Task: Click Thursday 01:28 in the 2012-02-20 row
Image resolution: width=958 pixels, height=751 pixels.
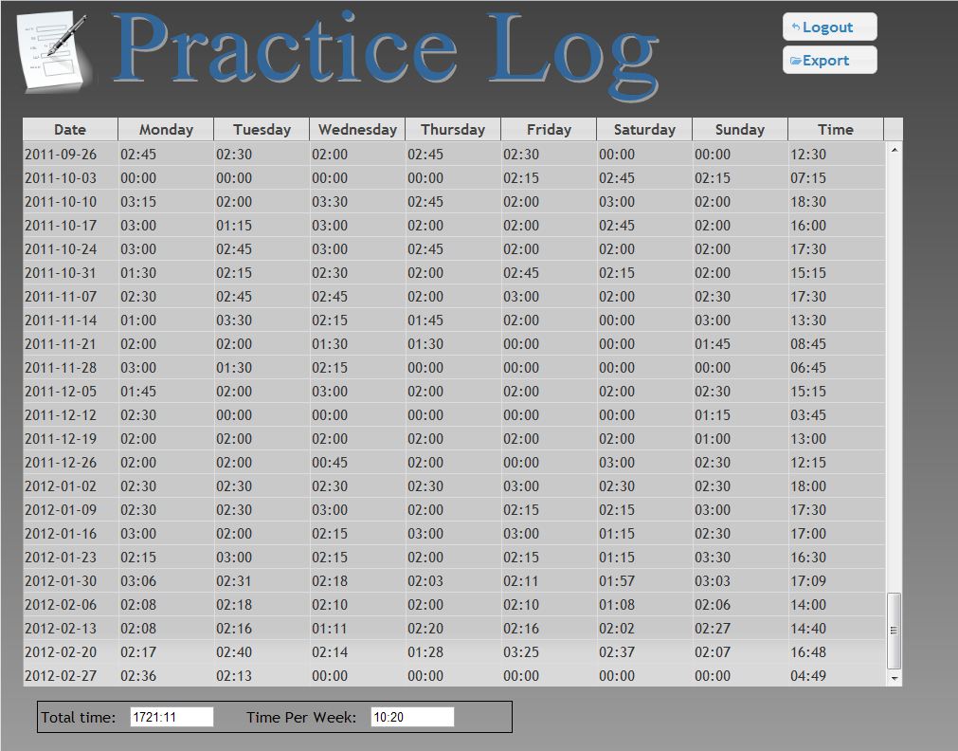Action: point(425,652)
